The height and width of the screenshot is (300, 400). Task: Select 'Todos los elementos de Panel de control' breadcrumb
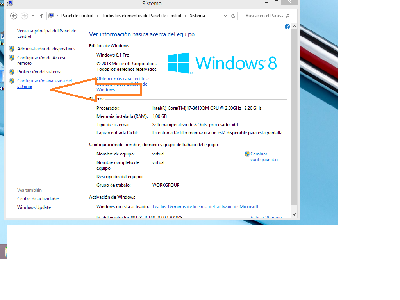click(141, 16)
